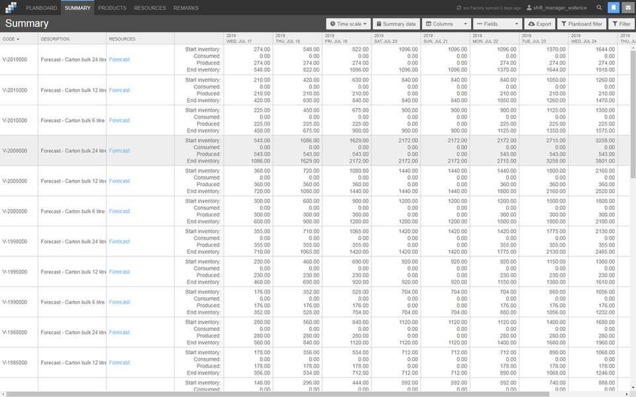Screen dimensions: 636x397
Task: Switch to the Planboard tab
Action: point(41,8)
